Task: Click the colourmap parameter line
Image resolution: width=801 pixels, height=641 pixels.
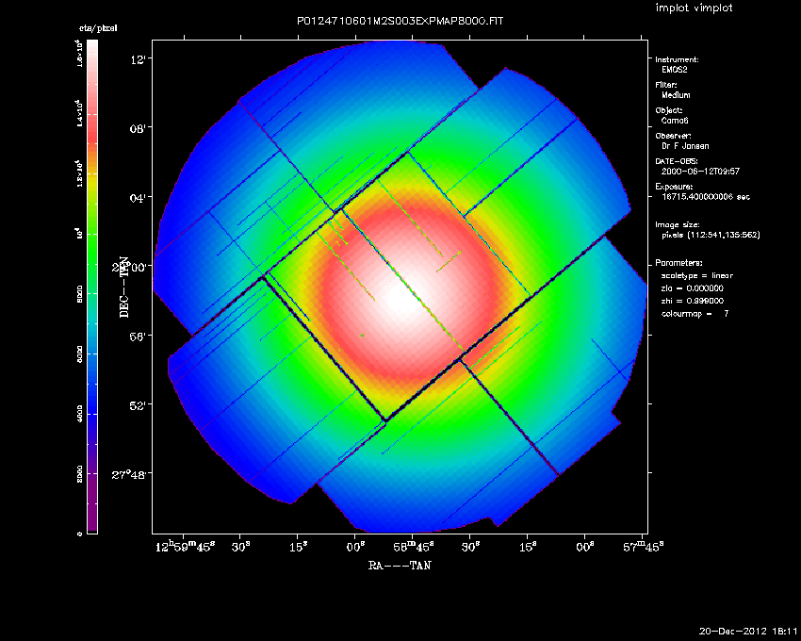Action: tap(695, 312)
